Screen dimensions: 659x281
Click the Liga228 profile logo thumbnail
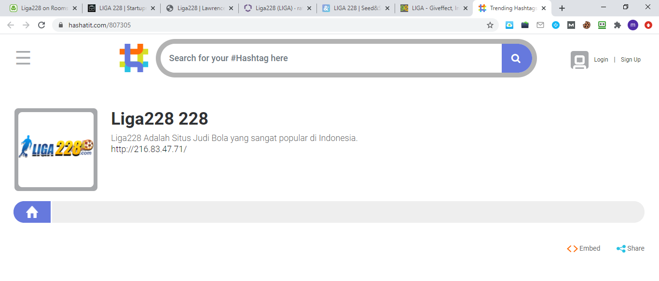56,149
